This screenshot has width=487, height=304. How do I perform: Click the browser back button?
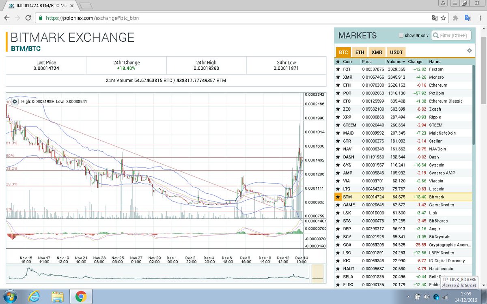click(x=7, y=18)
